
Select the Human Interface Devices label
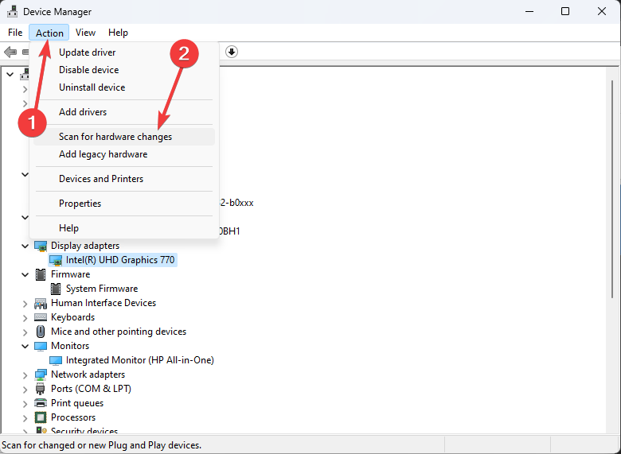(103, 303)
